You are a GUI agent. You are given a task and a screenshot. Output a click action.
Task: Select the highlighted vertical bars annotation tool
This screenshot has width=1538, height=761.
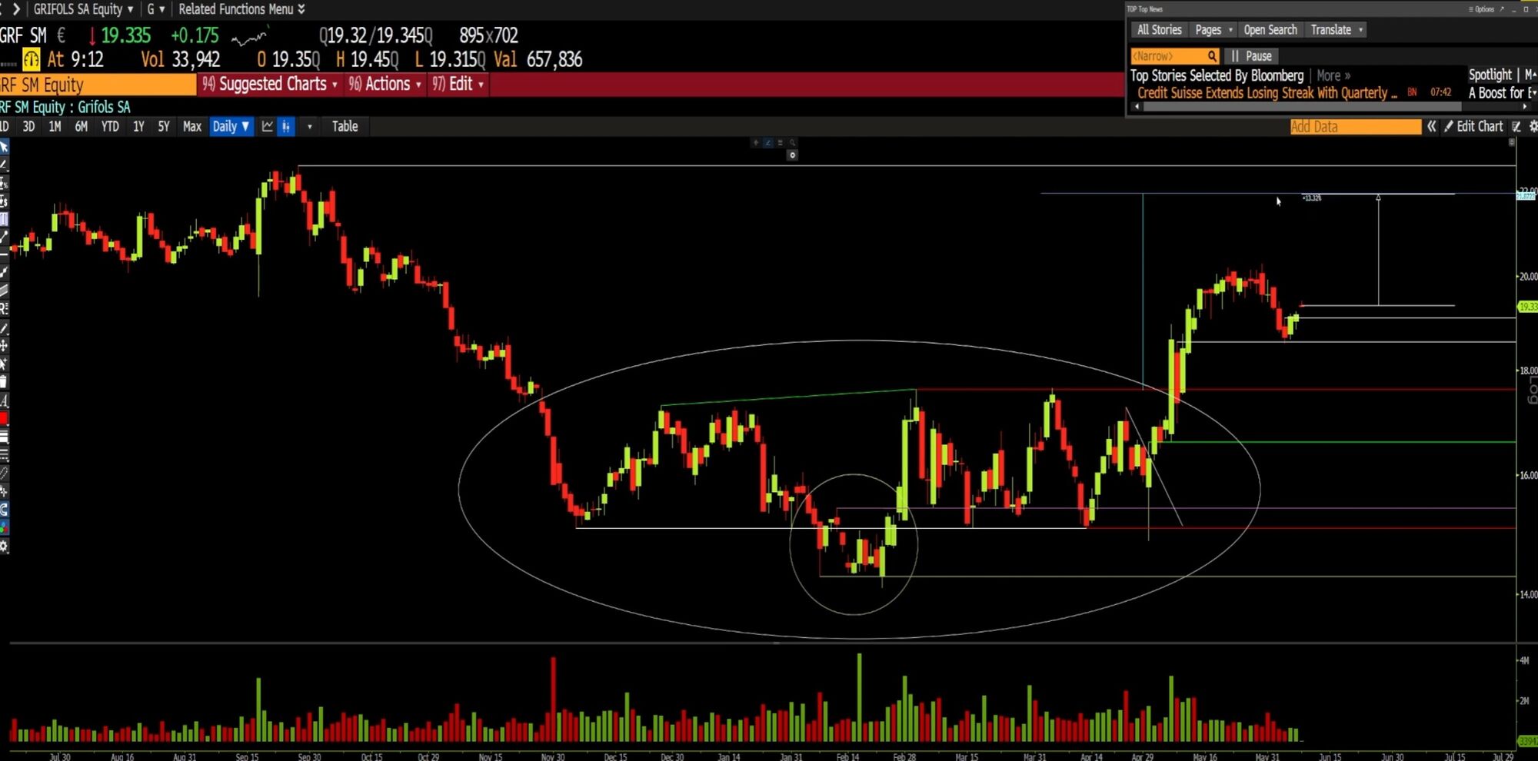[x=4, y=219]
